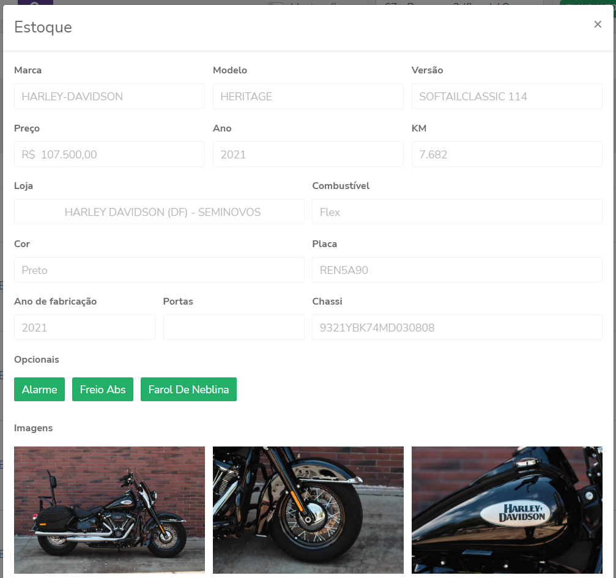Viewport: 616px width, 578px height.
Task: Click the Estoque dialog title
Action: pyautogui.click(x=43, y=27)
